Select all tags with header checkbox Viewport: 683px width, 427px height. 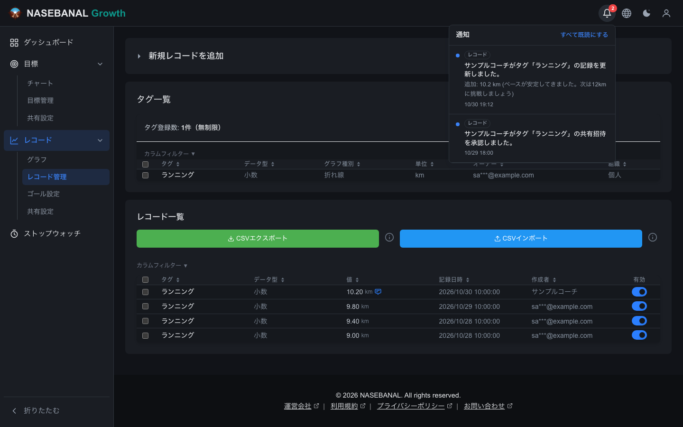click(x=146, y=164)
